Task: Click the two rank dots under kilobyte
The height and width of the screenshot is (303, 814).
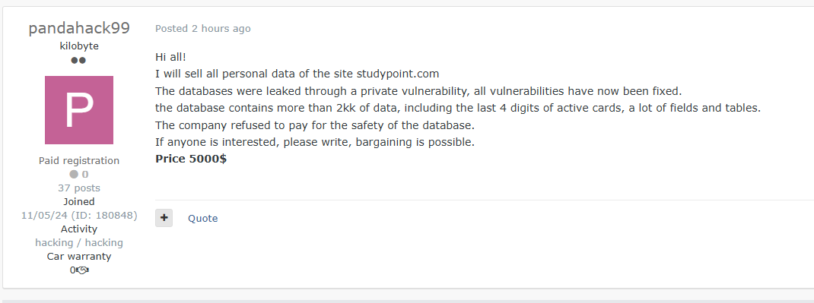Action: (x=78, y=61)
